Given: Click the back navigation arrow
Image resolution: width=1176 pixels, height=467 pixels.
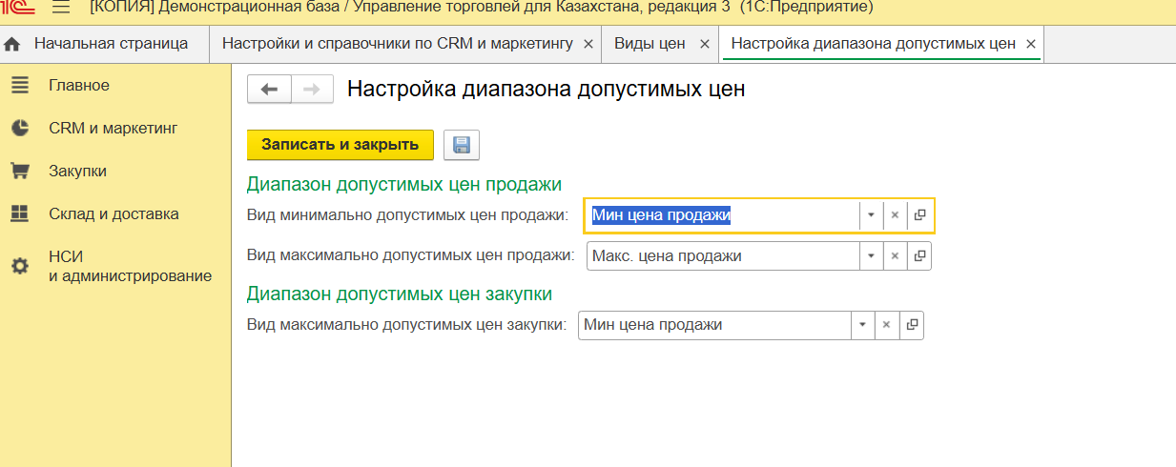Looking at the screenshot, I should click(x=269, y=89).
